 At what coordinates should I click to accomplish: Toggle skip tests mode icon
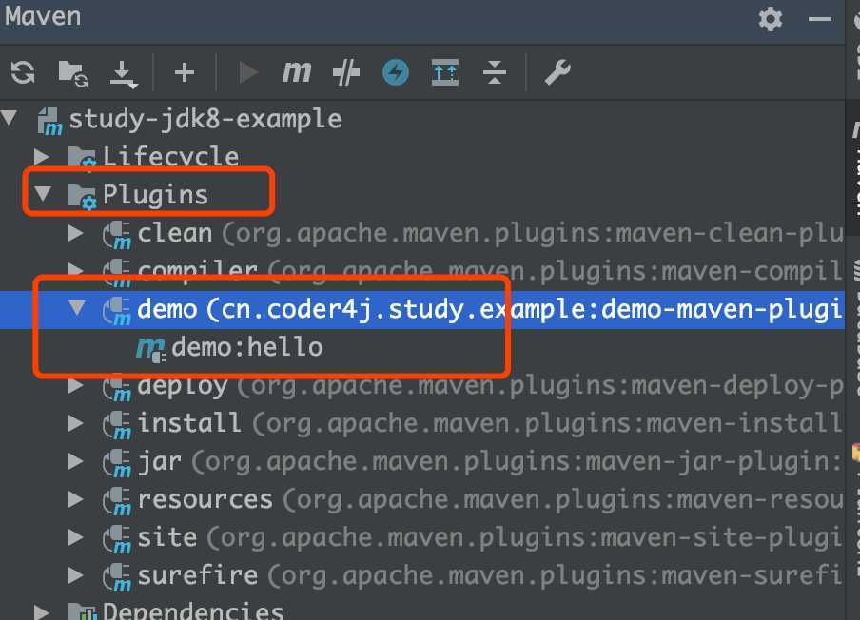click(346, 72)
